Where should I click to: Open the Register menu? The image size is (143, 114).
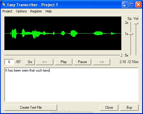pos(36,11)
